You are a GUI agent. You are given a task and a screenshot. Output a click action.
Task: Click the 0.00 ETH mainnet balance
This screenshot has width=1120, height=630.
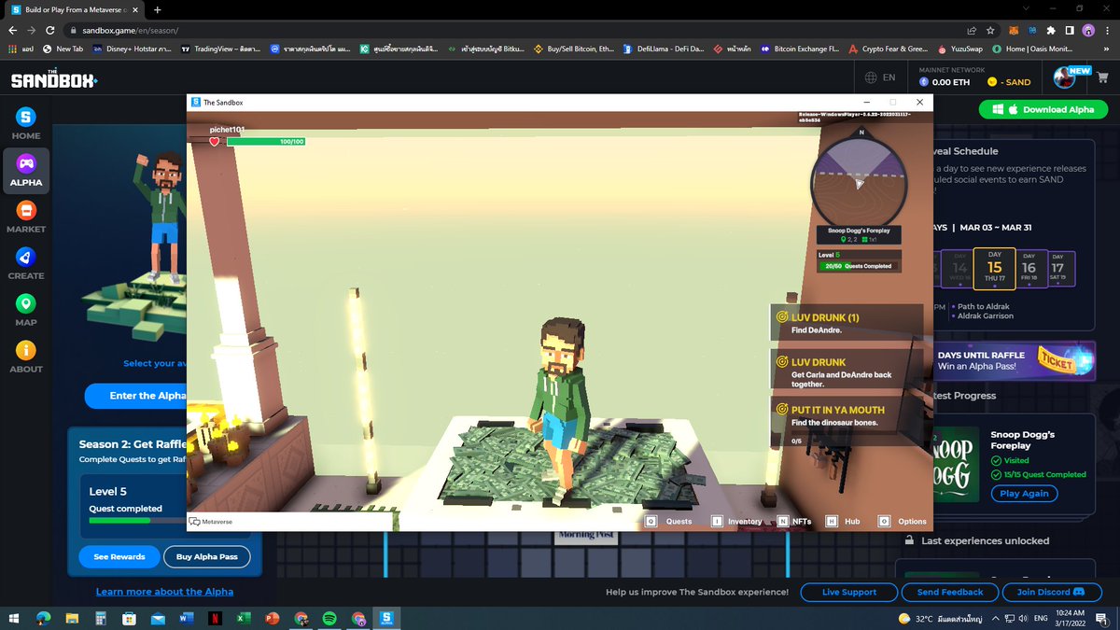(x=943, y=82)
